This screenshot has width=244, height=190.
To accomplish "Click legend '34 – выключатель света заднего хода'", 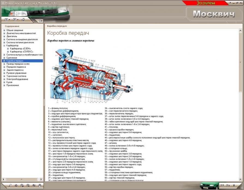I will 124,108.
